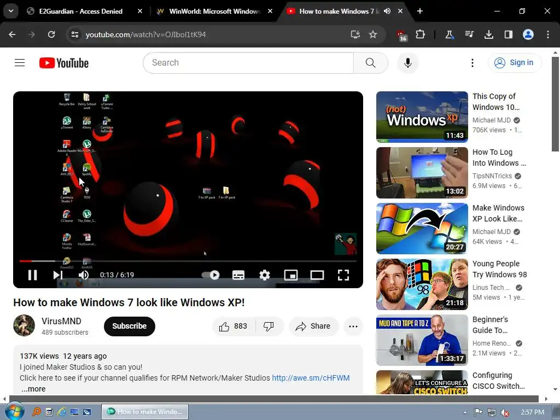Image resolution: width=560 pixels, height=420 pixels.
Task: Open the VirusMND channel avatar
Action: point(24,325)
